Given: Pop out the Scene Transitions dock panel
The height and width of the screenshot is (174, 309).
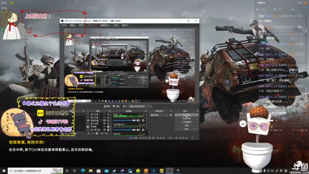Looking at the screenshot, I should [x=171, y=111].
